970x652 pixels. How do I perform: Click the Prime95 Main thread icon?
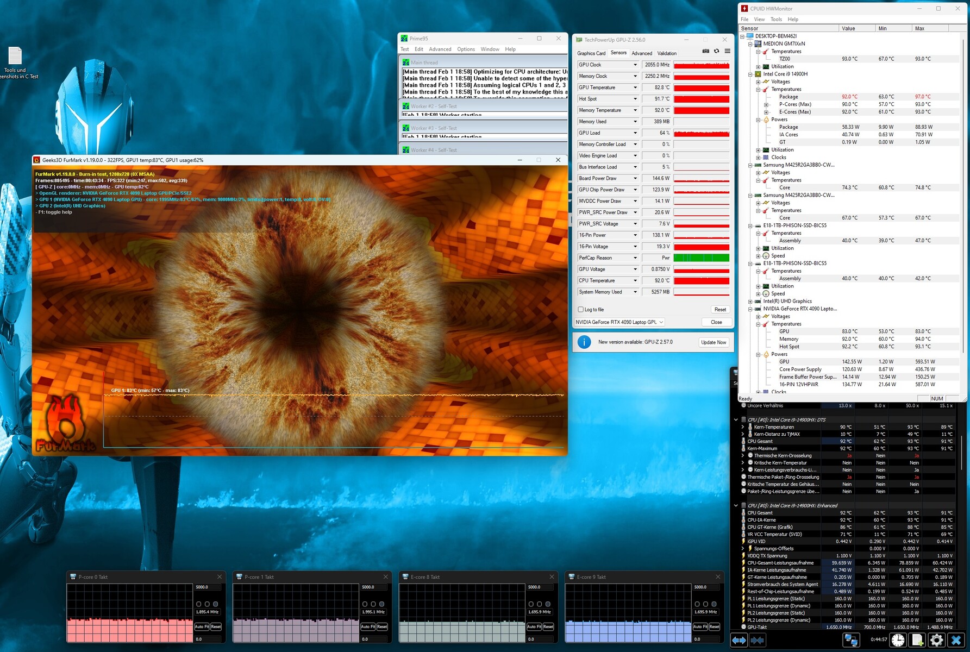coord(405,62)
